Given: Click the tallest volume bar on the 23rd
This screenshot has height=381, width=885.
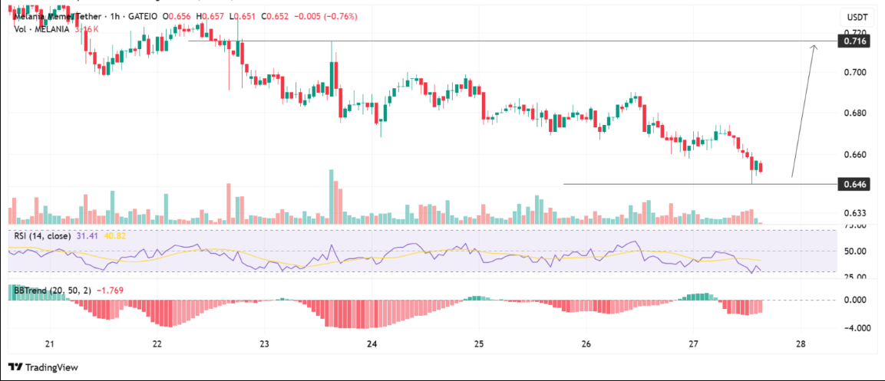Looking at the screenshot, I should tap(332, 196).
